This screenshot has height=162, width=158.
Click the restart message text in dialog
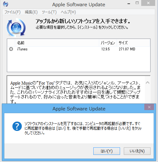click(x=83, y=128)
